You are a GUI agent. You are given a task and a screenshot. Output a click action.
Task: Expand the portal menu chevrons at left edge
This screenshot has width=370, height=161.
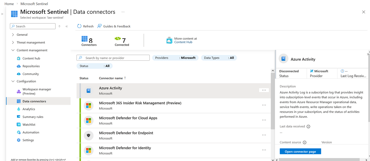pos(2,14)
